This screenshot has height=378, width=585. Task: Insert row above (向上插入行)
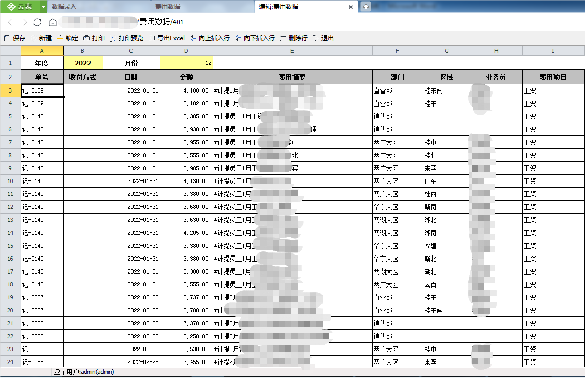(210, 38)
